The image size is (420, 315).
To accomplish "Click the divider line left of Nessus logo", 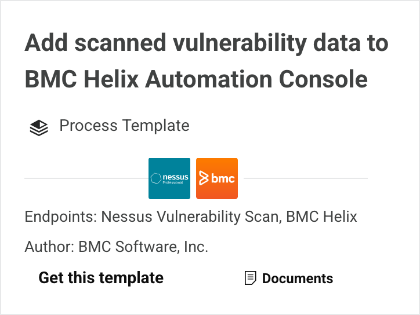I will 86,178.
